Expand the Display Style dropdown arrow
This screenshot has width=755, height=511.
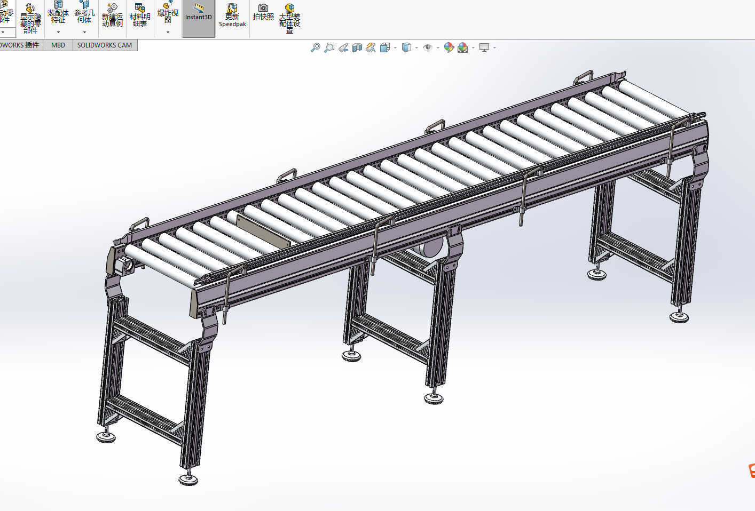[x=417, y=47]
